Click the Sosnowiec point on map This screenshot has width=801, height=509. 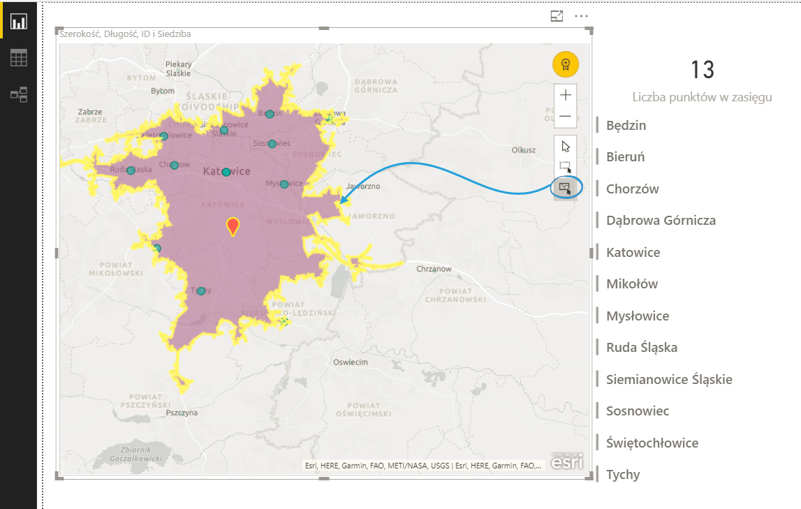[x=272, y=144]
